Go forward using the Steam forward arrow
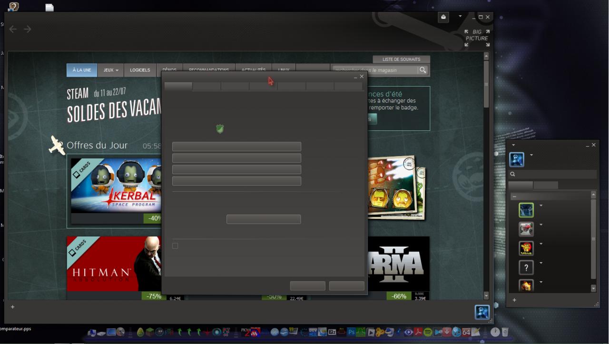The image size is (609, 344). pyautogui.click(x=28, y=29)
